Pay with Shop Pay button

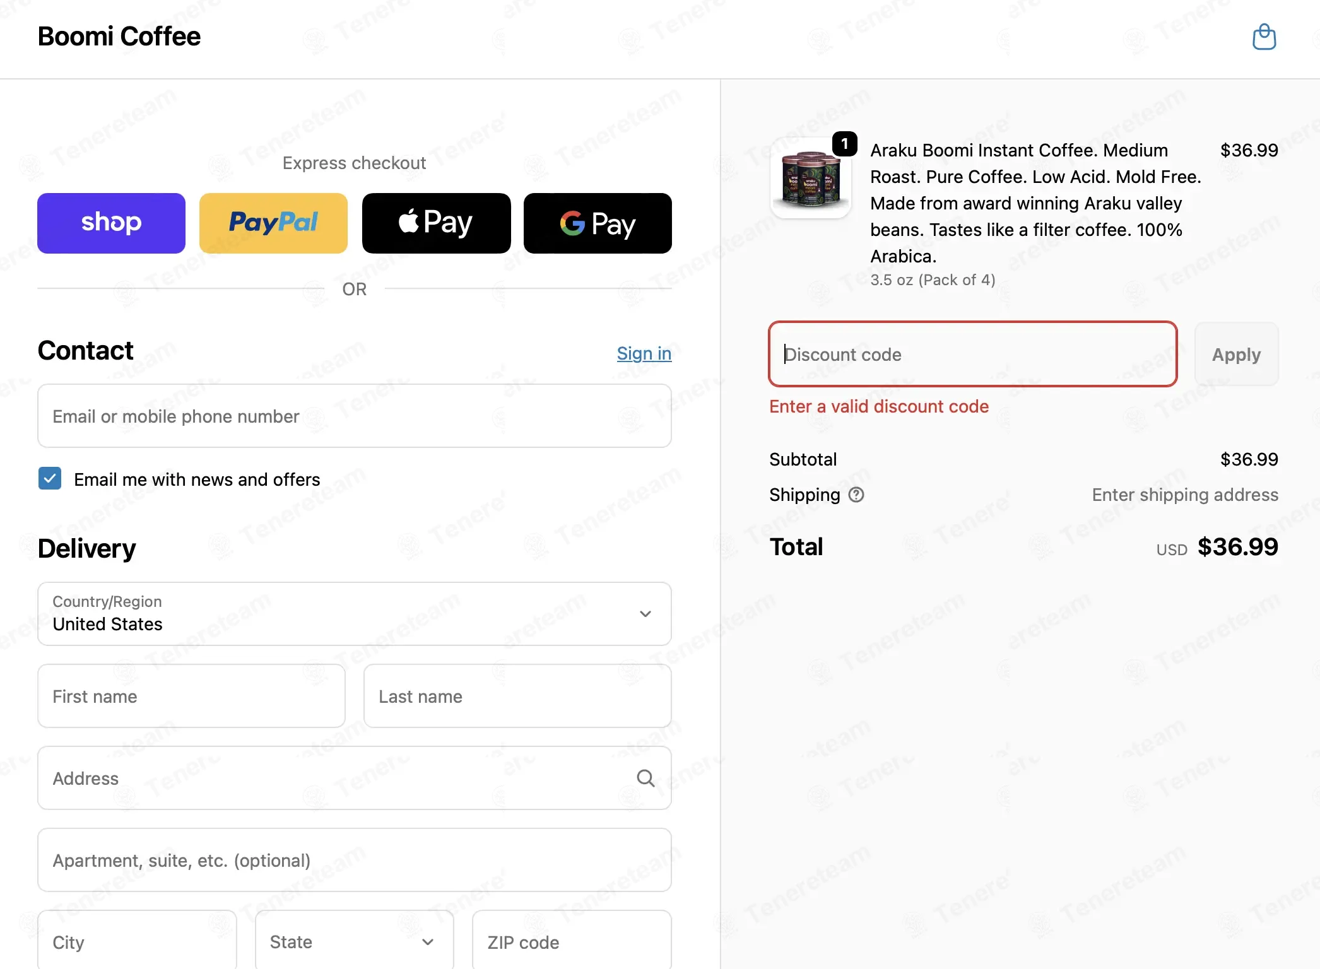(x=111, y=223)
